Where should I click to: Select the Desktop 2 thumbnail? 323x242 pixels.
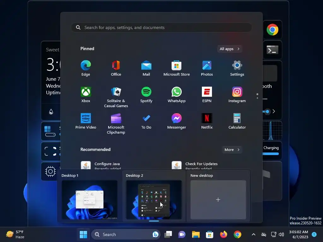coord(154,199)
